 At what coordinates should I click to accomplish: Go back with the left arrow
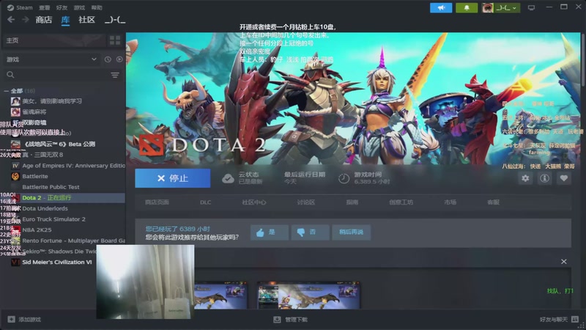point(11,20)
